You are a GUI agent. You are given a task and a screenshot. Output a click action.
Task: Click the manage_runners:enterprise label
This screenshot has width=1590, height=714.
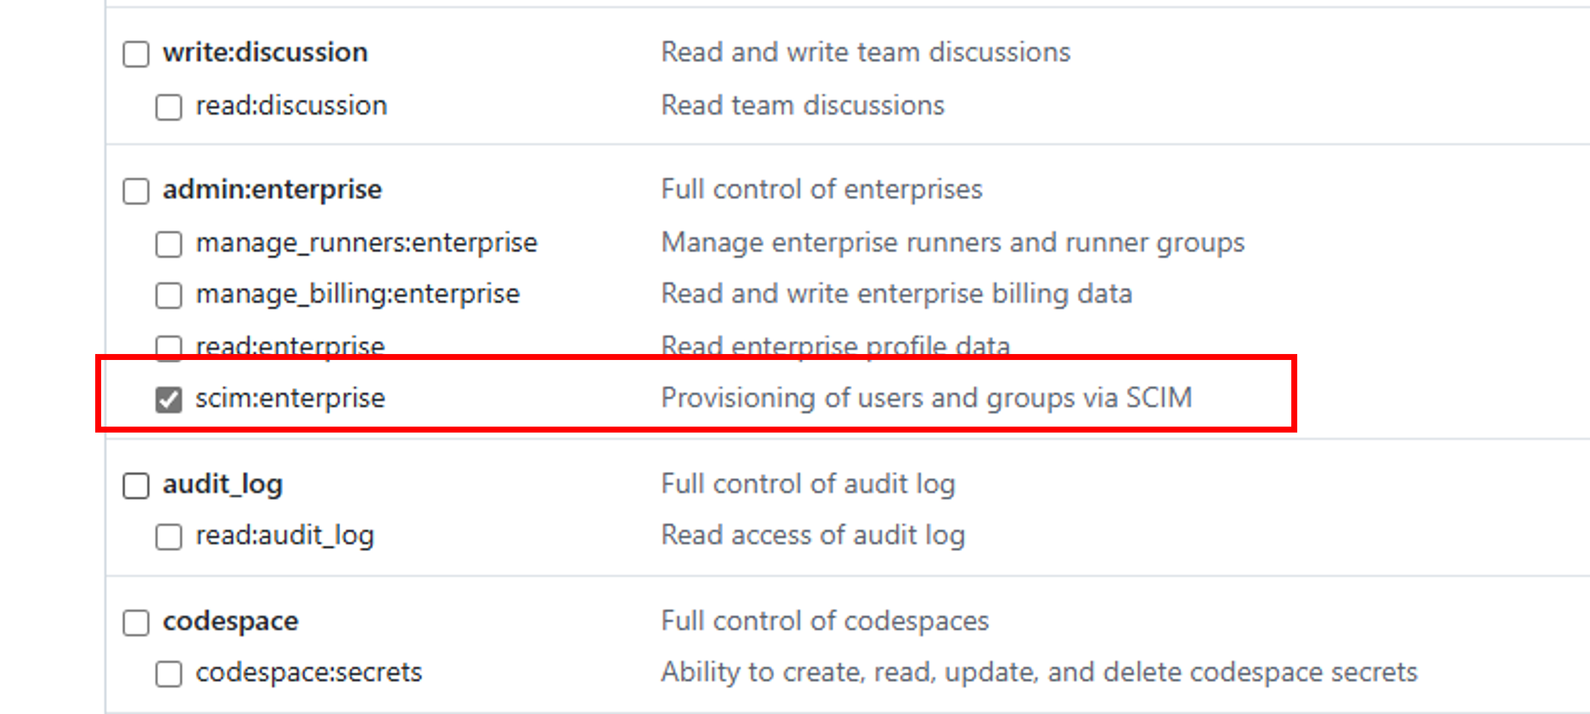367,243
